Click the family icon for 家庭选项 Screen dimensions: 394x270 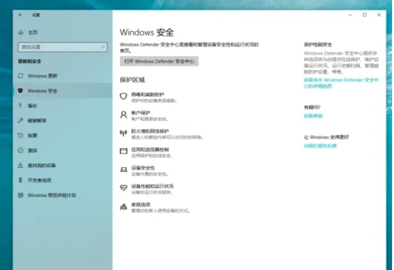pyautogui.click(x=123, y=206)
